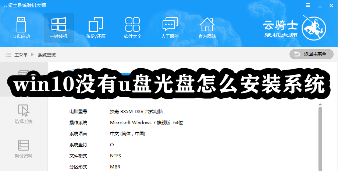Open the hamburger menu in title bar
338x171 pixels.
[308, 5]
